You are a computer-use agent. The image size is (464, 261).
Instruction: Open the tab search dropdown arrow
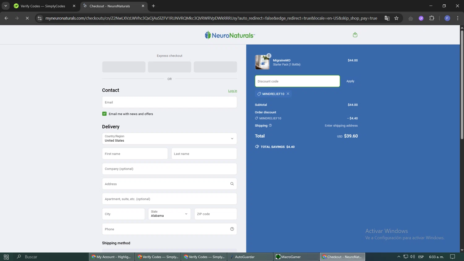point(6,6)
